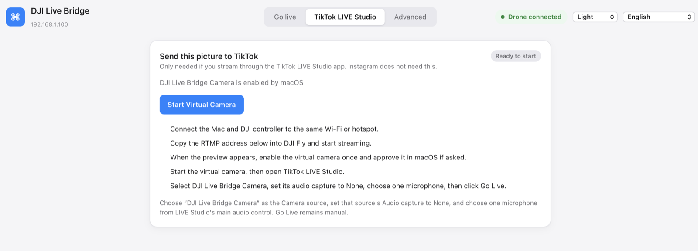Click the Ready to start status badge
Image resolution: width=698 pixels, height=251 pixels.
click(x=516, y=56)
